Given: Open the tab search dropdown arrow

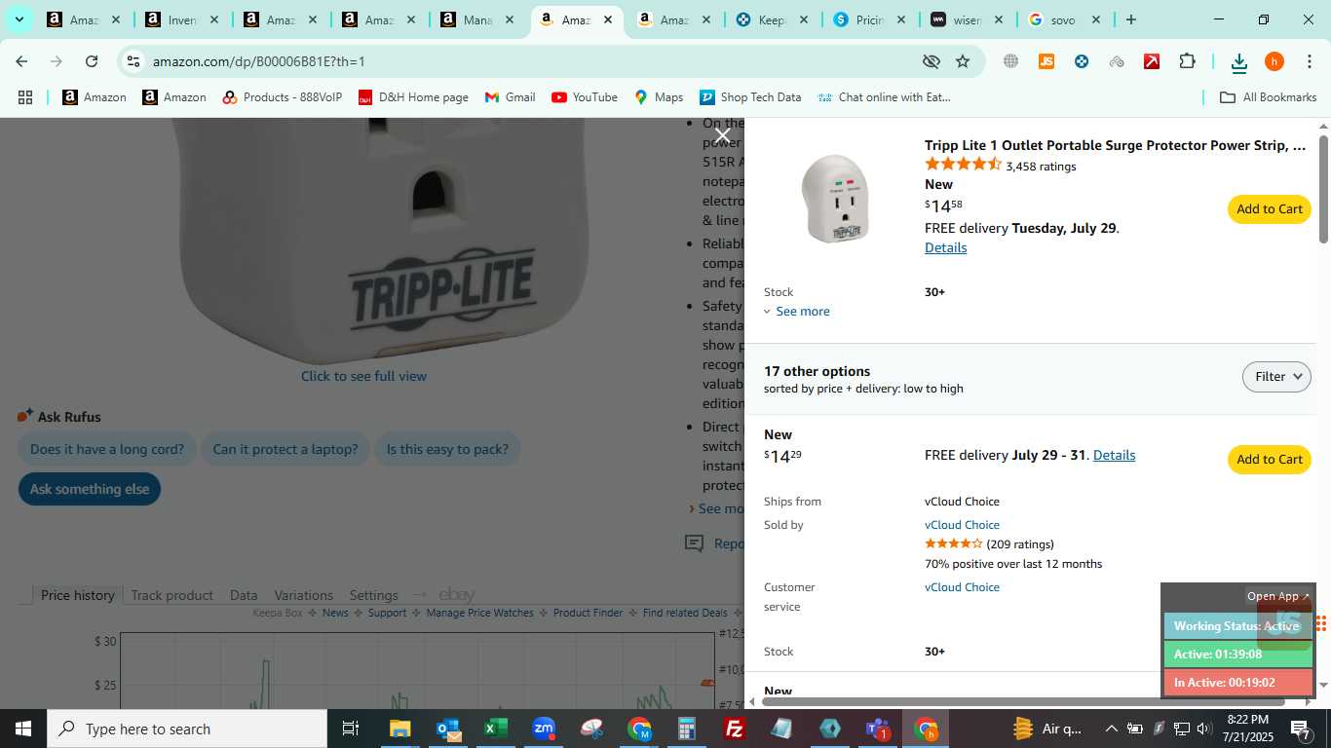Looking at the screenshot, I should (19, 19).
